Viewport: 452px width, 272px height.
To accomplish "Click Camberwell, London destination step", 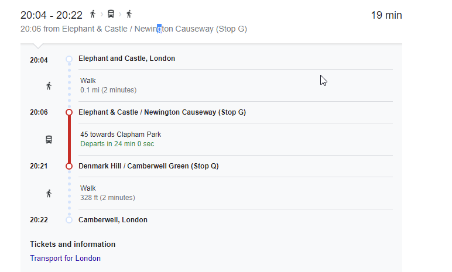I will coord(113,220).
